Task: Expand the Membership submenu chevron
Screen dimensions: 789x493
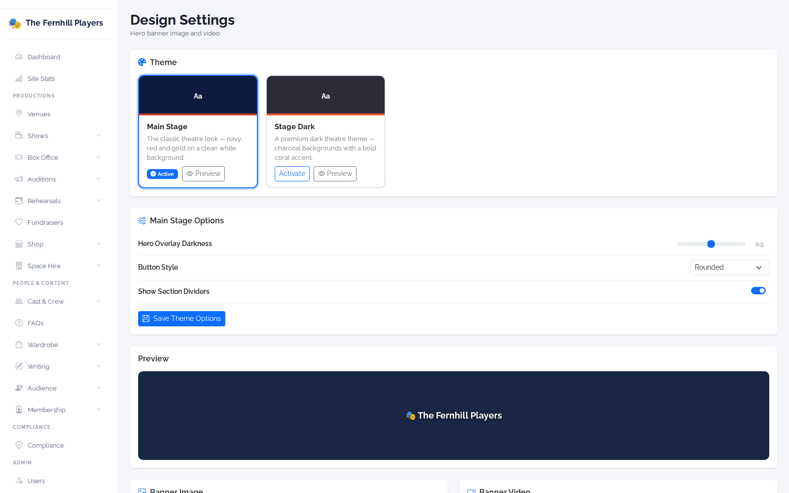Action: point(99,410)
